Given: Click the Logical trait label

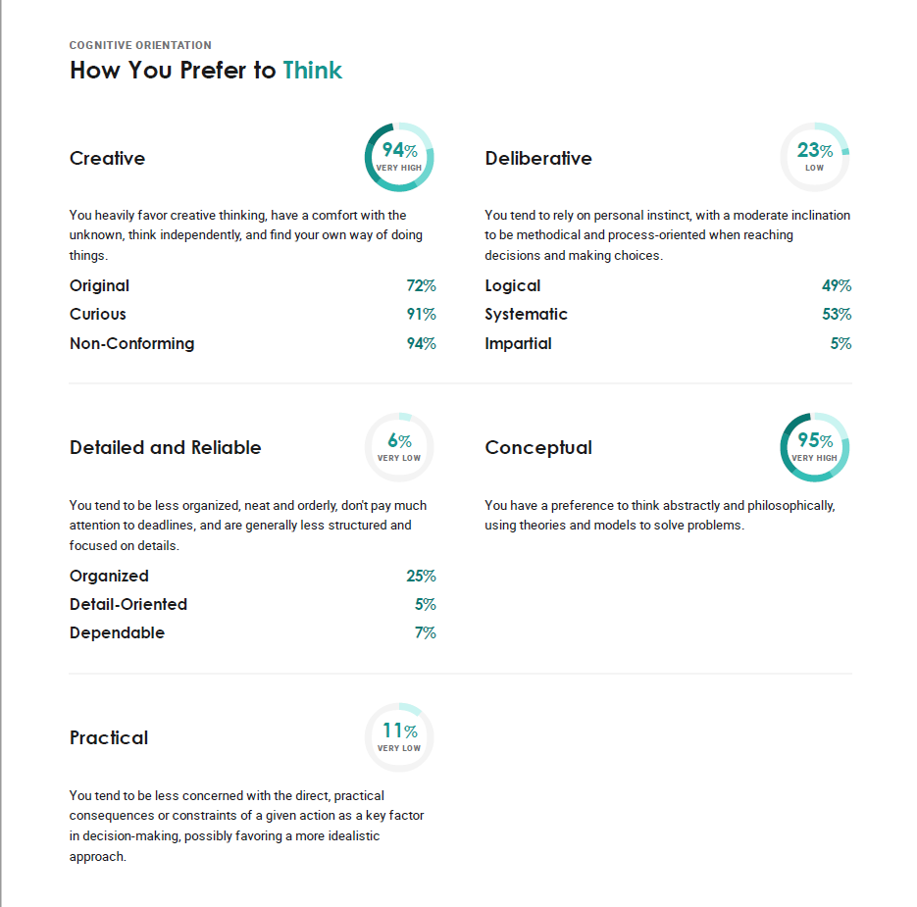Looking at the screenshot, I should pos(512,286).
